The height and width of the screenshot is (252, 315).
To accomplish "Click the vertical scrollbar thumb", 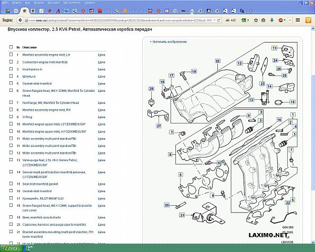I will 313,133.
